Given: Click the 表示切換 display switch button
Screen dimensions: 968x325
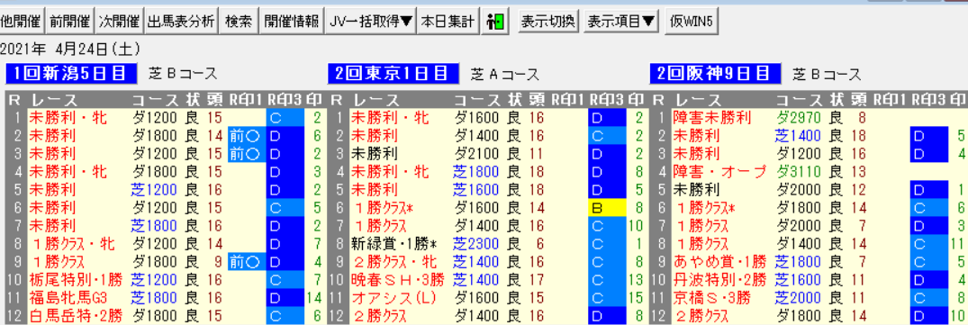Looking at the screenshot, I should point(547,22).
